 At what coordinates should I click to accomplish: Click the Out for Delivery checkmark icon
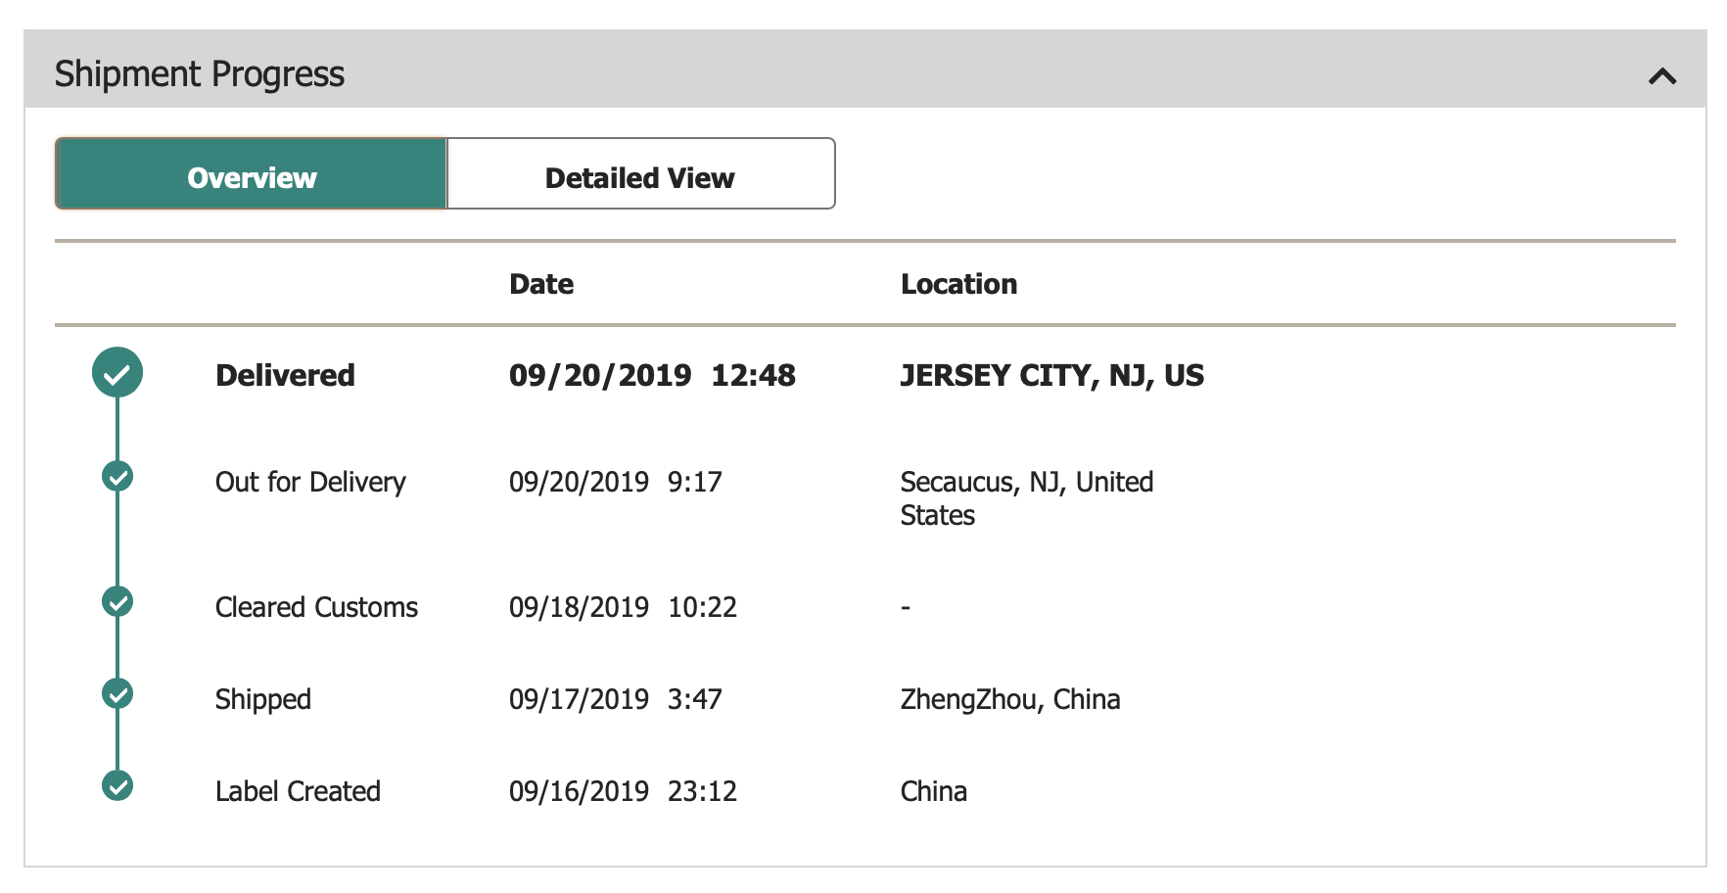tap(117, 477)
